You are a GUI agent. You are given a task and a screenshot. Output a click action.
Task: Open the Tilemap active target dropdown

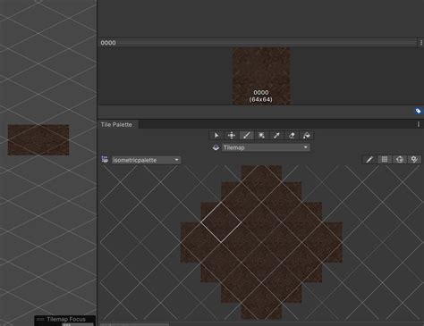(x=266, y=147)
